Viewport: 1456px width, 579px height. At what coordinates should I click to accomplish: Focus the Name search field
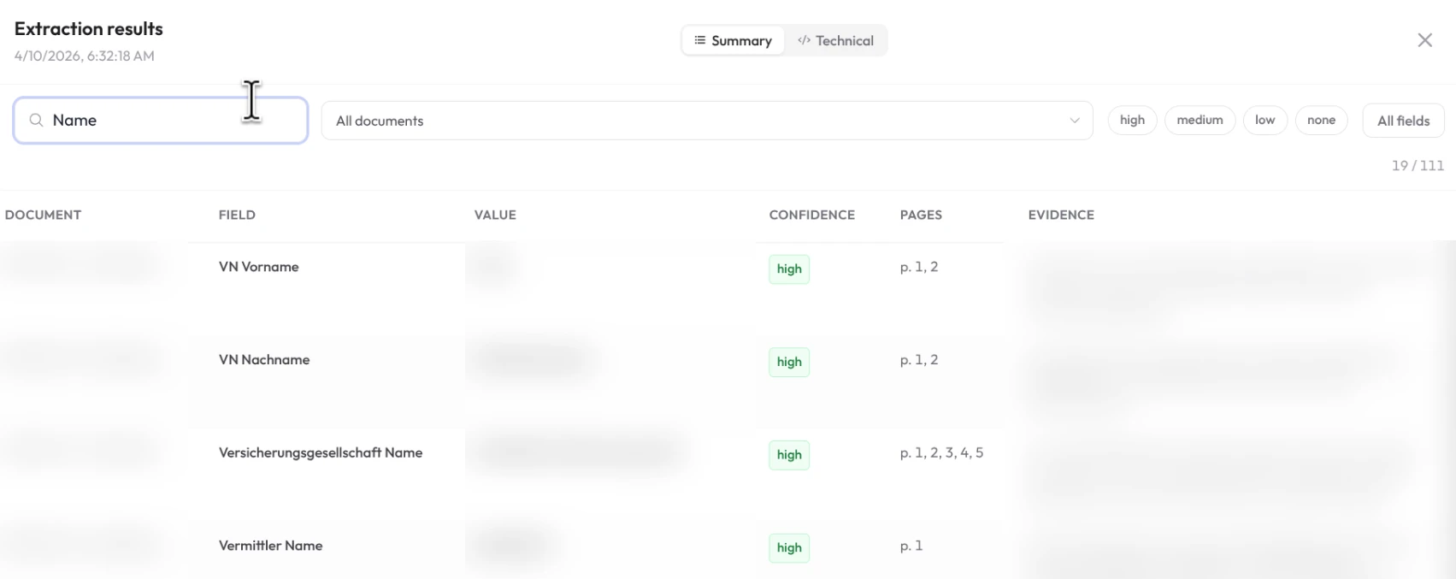[x=161, y=121]
